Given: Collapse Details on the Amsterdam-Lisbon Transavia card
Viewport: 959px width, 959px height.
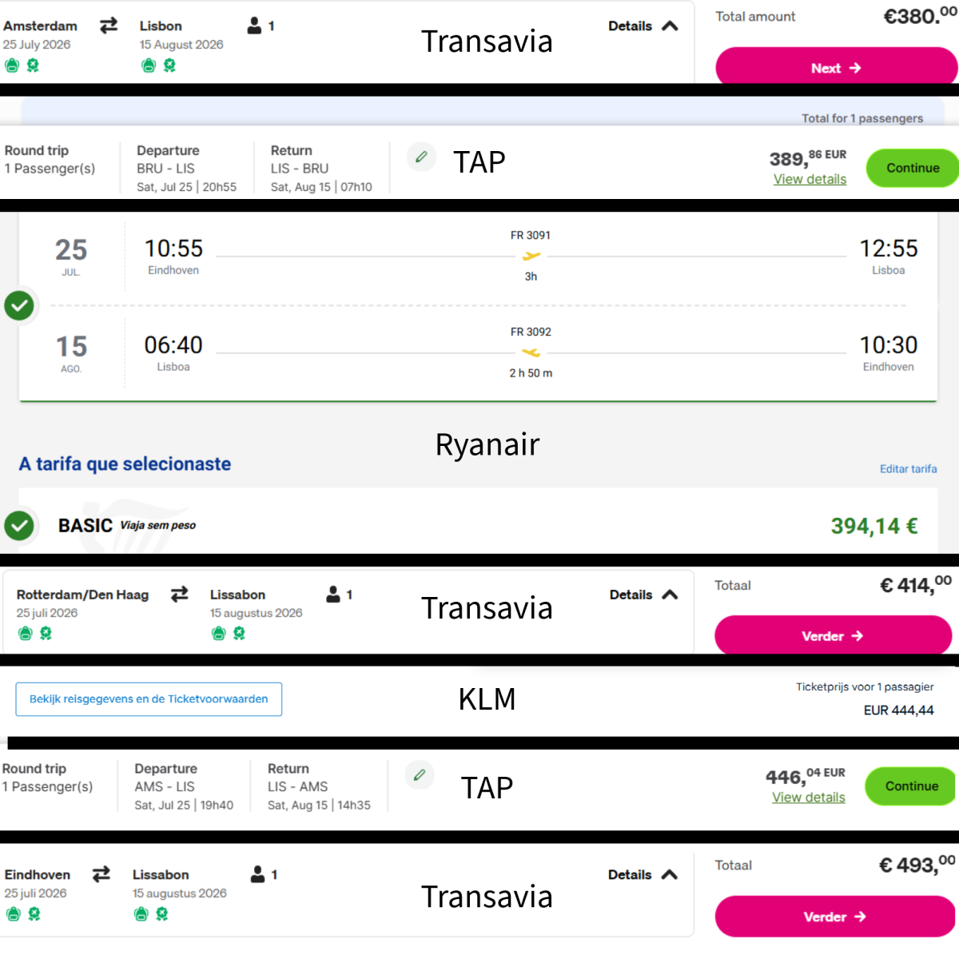Looking at the screenshot, I should pos(643,26).
